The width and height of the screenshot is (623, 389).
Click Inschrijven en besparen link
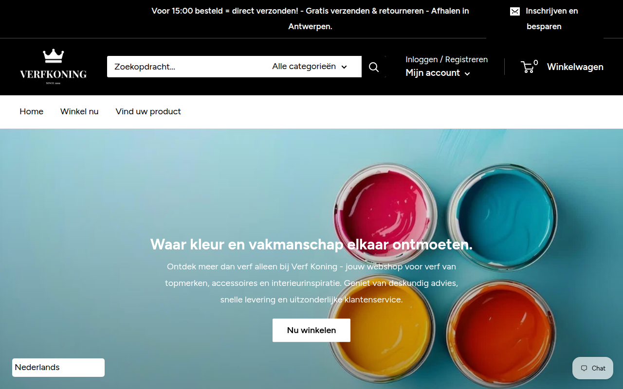(544, 18)
